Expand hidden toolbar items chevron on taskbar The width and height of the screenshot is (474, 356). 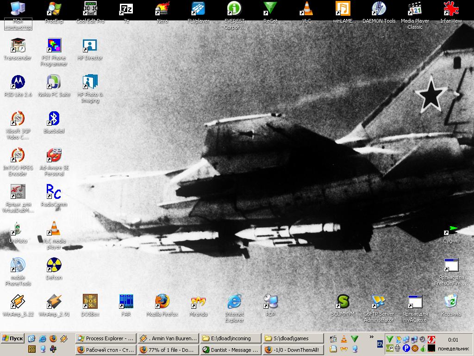371,337
